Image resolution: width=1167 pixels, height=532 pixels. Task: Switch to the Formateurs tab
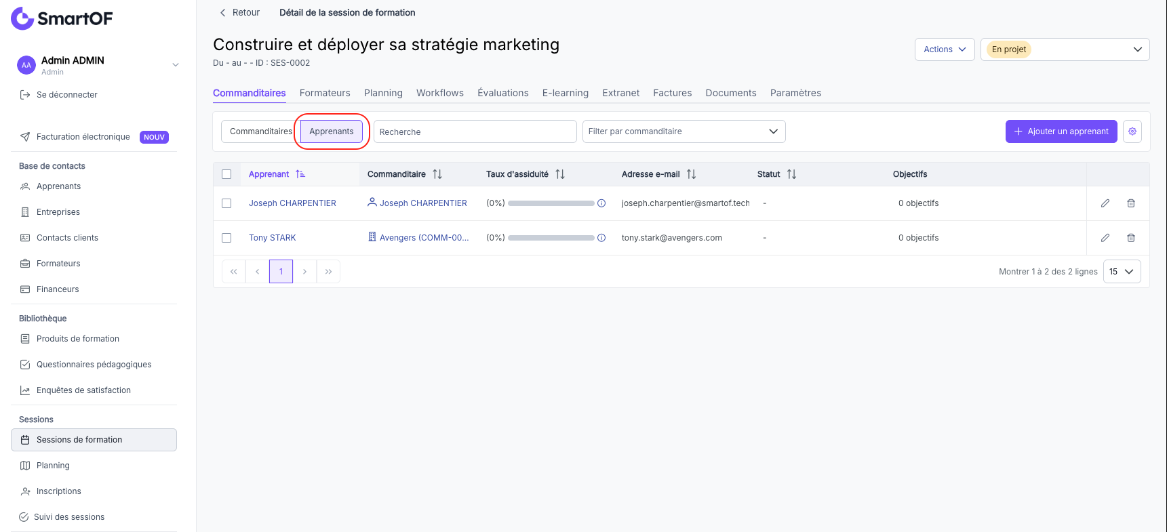pos(325,93)
